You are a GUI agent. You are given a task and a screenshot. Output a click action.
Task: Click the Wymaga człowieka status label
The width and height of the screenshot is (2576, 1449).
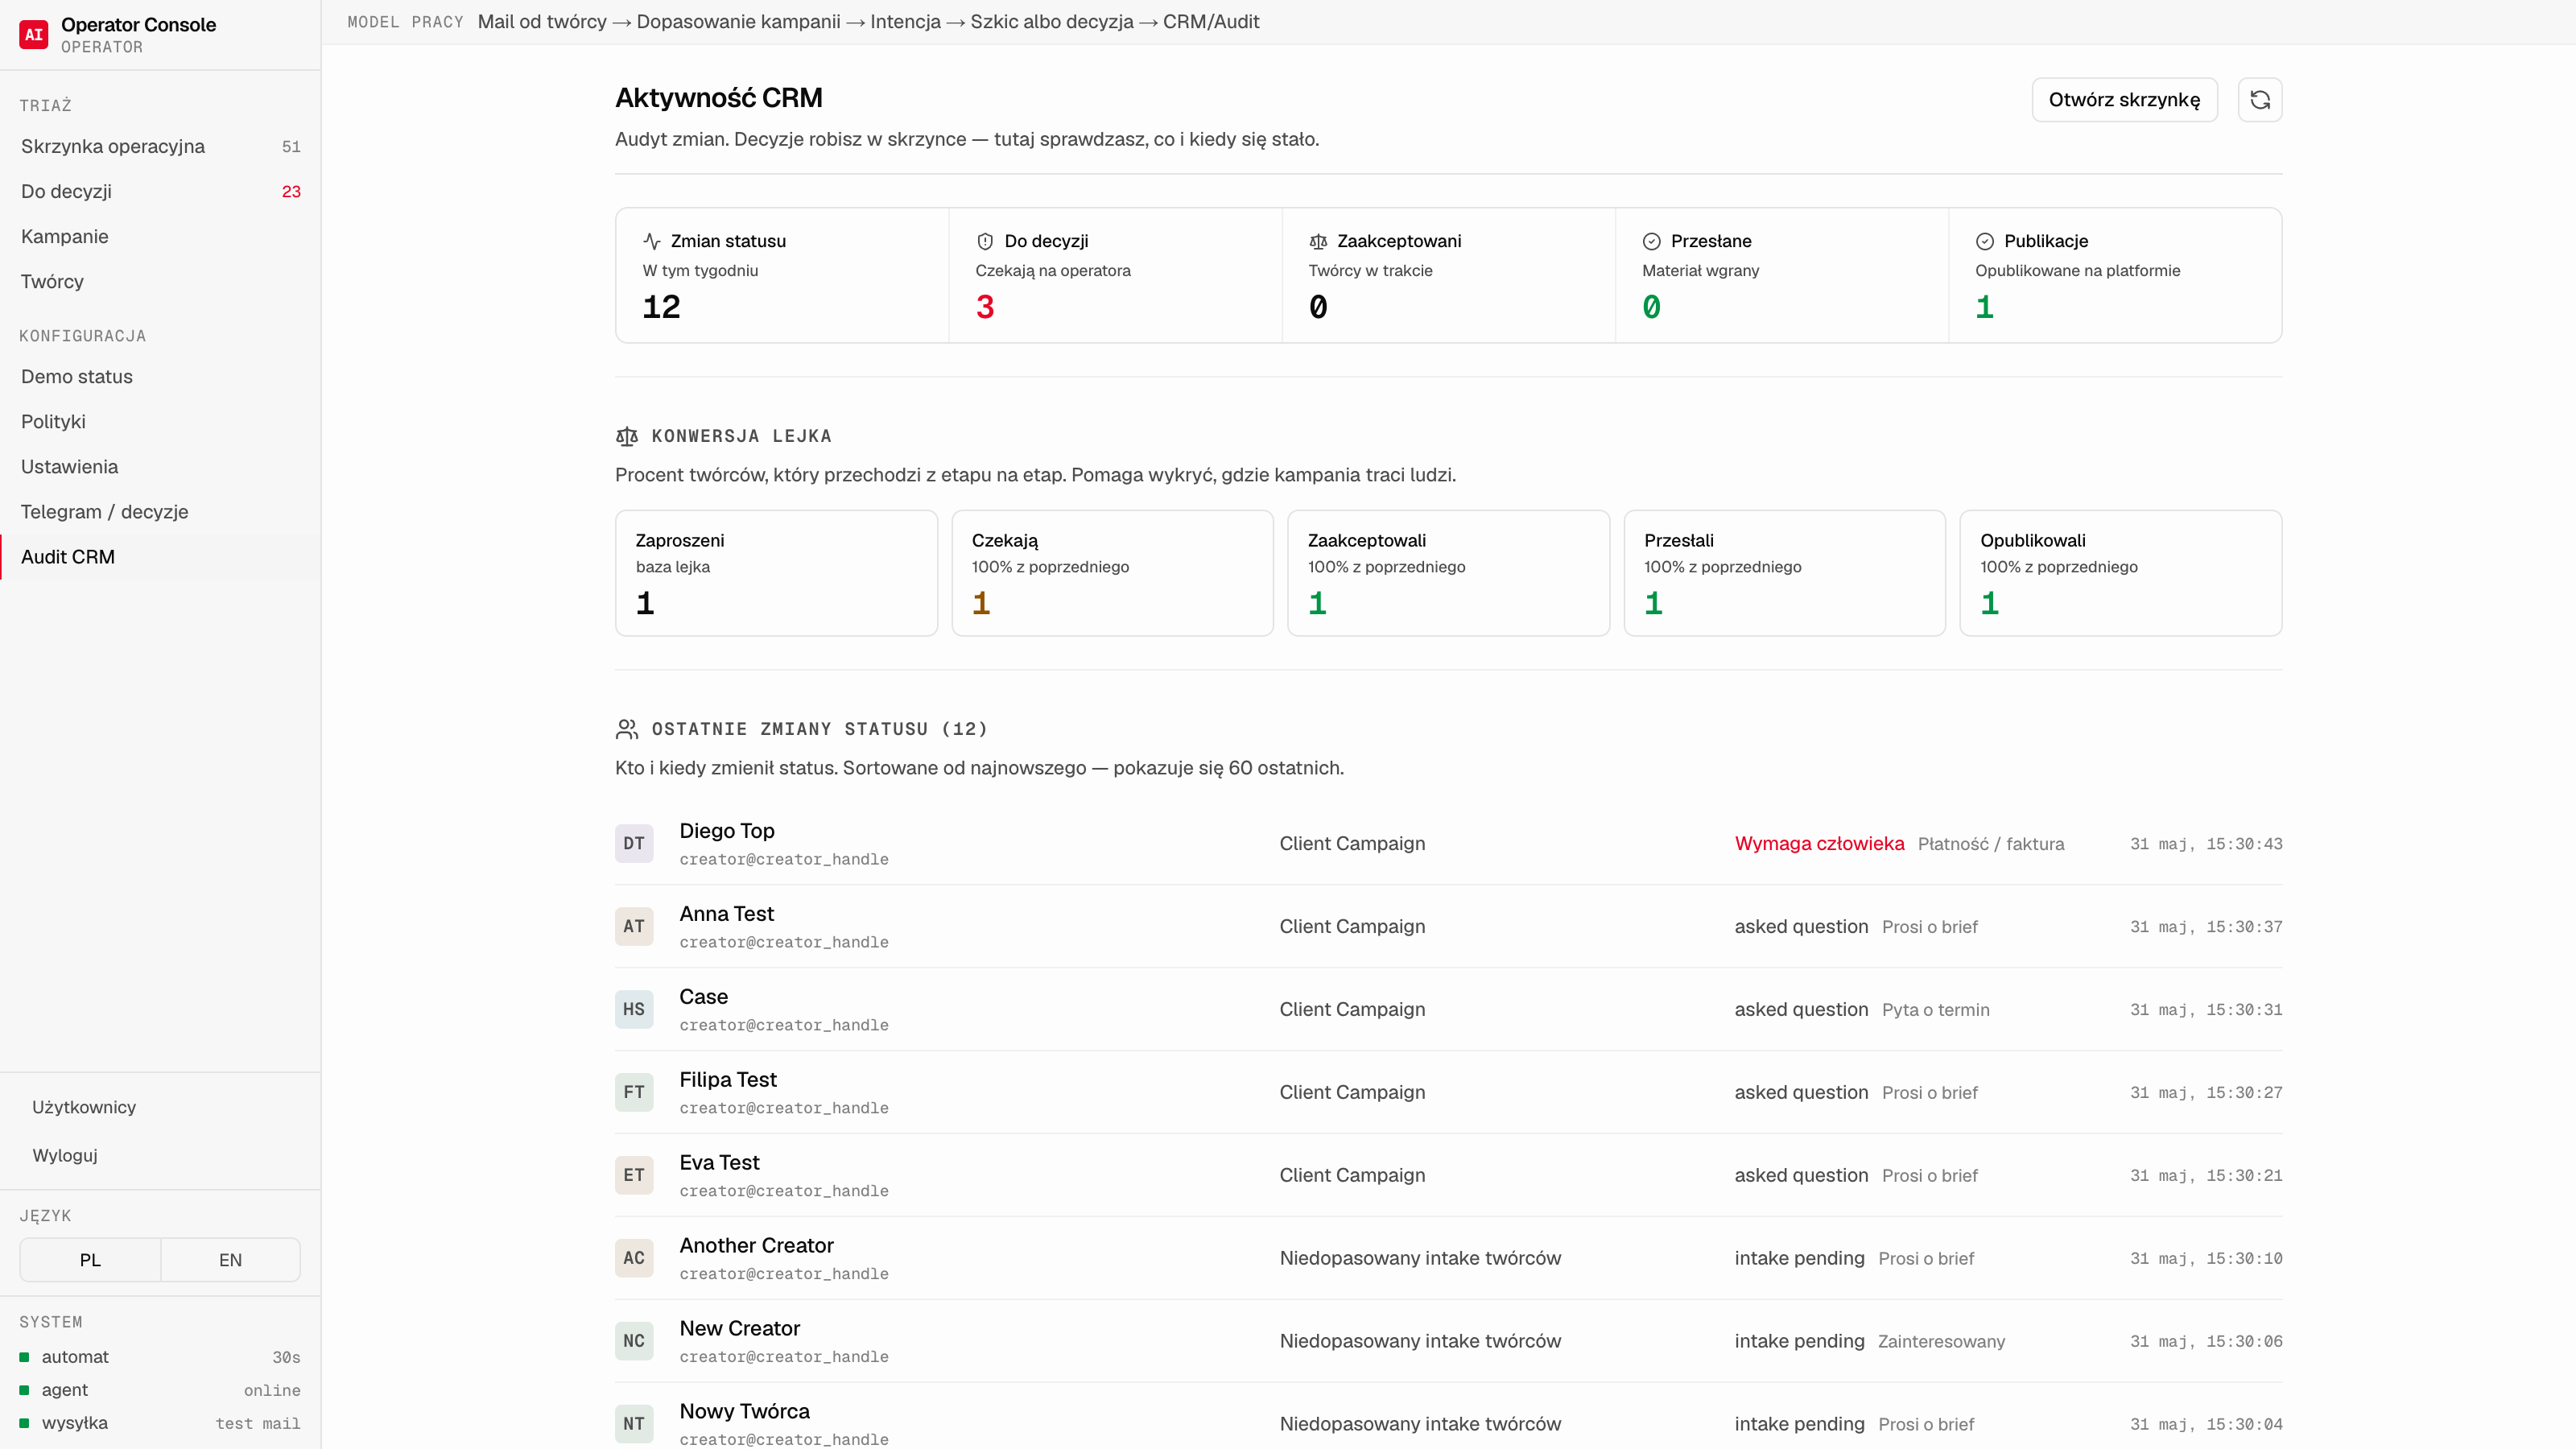(x=1819, y=843)
